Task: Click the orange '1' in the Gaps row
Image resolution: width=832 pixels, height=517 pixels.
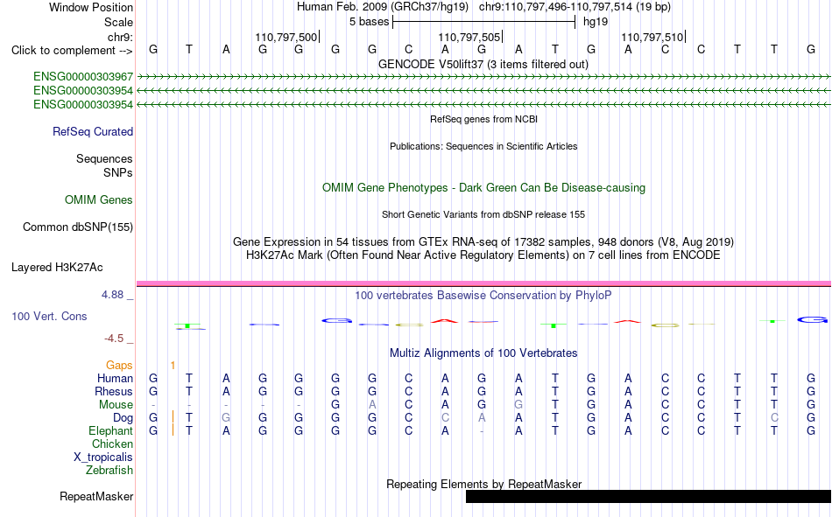Action: [x=173, y=366]
